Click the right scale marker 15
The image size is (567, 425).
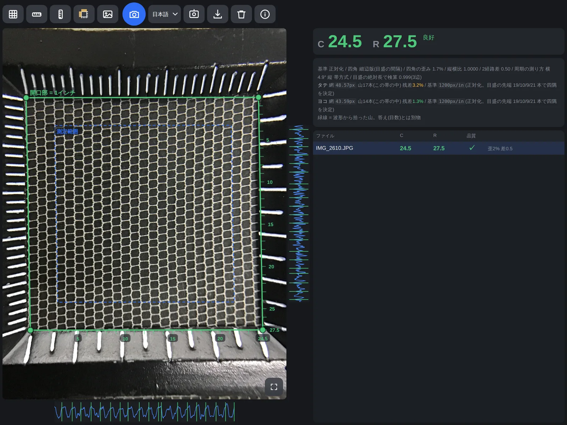(271, 224)
